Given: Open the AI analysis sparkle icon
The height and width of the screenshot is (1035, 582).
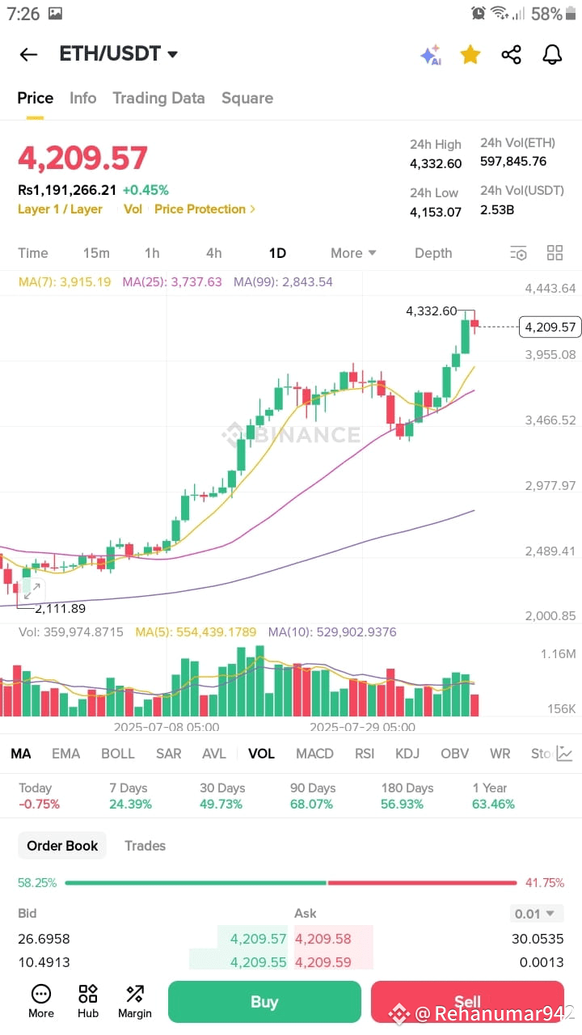Looking at the screenshot, I should point(430,55).
